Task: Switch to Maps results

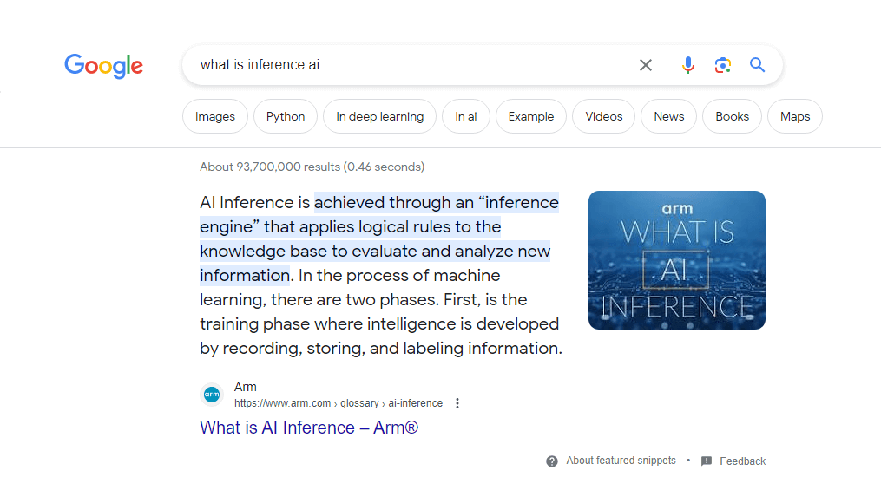Action: pos(795,116)
